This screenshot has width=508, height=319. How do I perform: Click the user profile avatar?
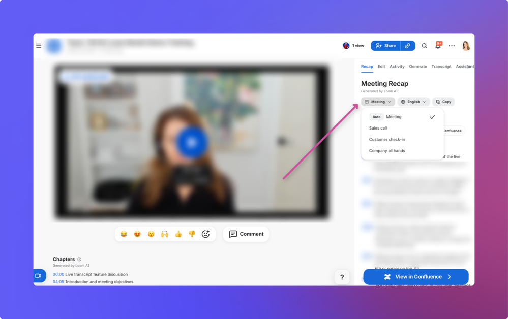click(466, 46)
